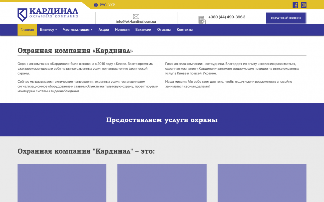Click the envelope email icon
The height and width of the screenshot is (202, 324).
[x=136, y=16]
